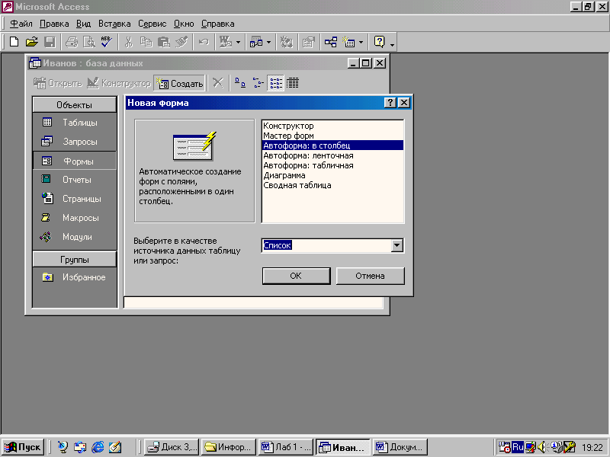Click the Отмена button

point(370,276)
